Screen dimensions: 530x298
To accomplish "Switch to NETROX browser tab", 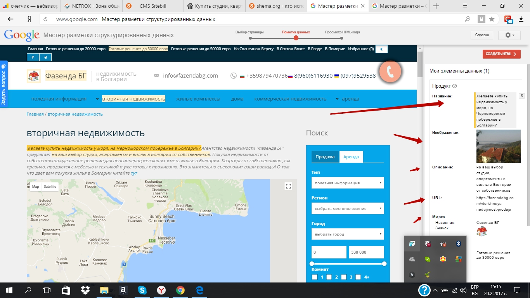I will click(x=91, y=6).
